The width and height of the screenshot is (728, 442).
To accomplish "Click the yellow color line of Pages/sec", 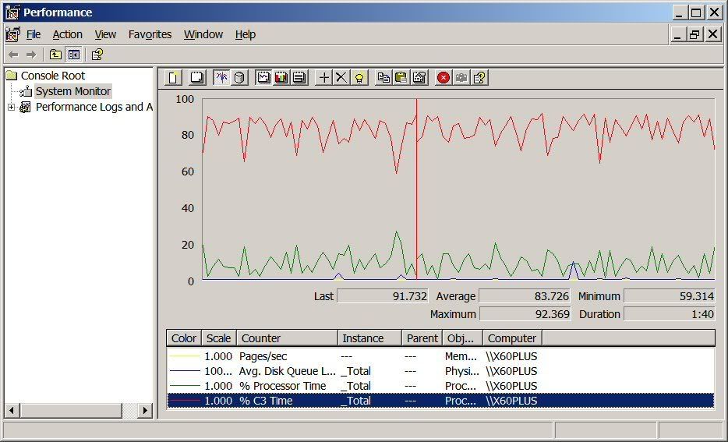I will tap(184, 356).
